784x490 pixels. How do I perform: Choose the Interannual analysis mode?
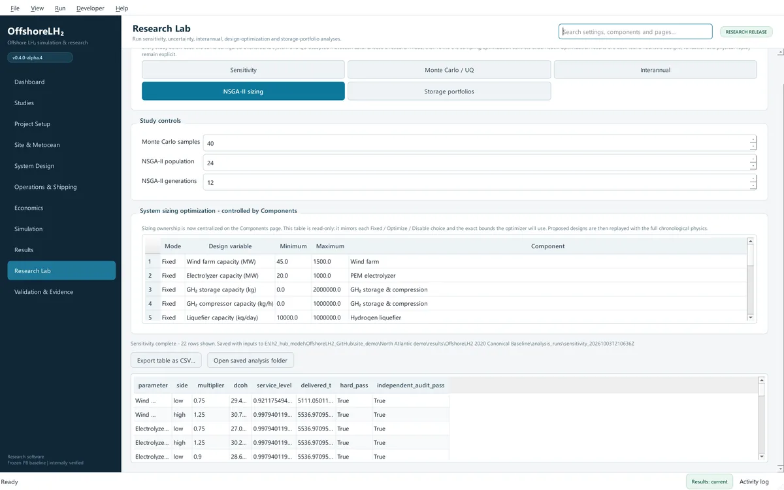655,70
